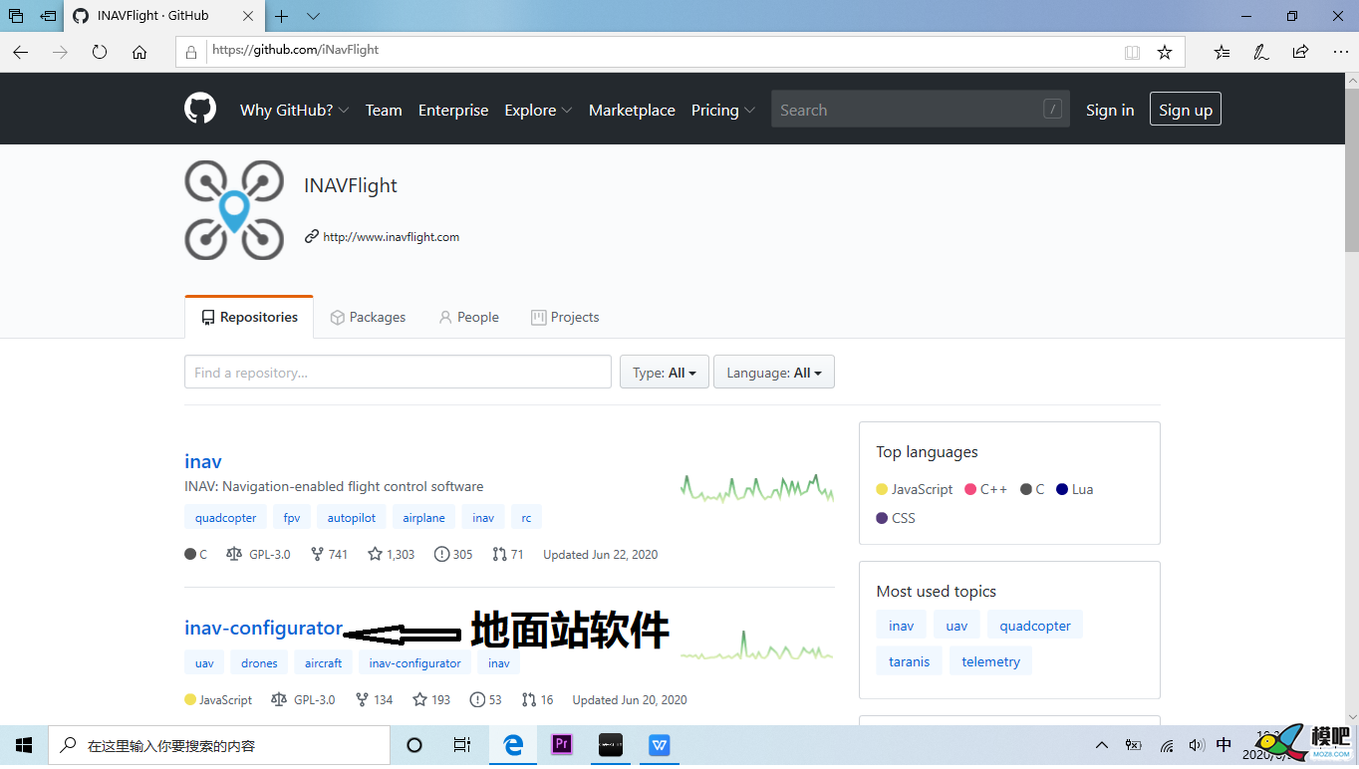Open the inav repository link

[x=203, y=461]
